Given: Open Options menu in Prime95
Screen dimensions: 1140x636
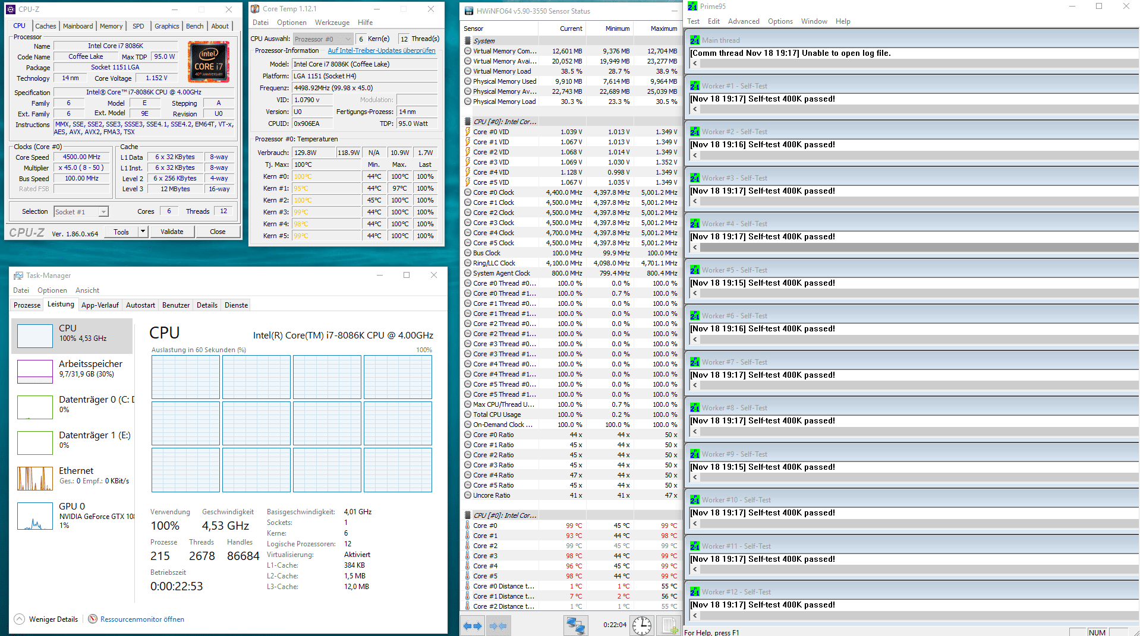Looking at the screenshot, I should point(780,21).
